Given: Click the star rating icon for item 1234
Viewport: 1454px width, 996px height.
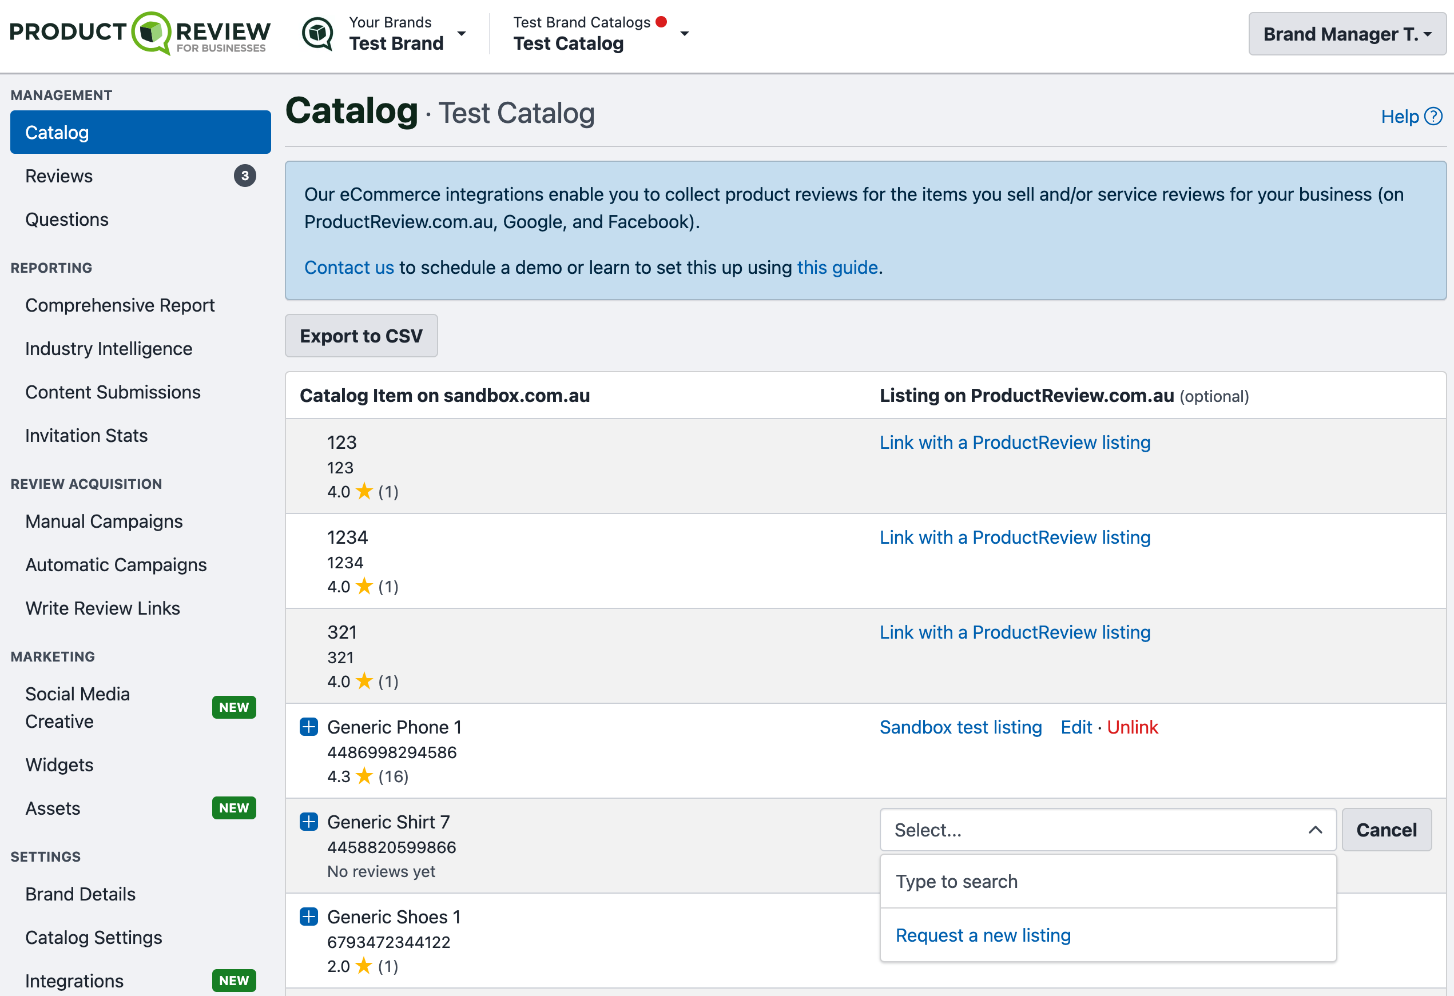Looking at the screenshot, I should [364, 587].
